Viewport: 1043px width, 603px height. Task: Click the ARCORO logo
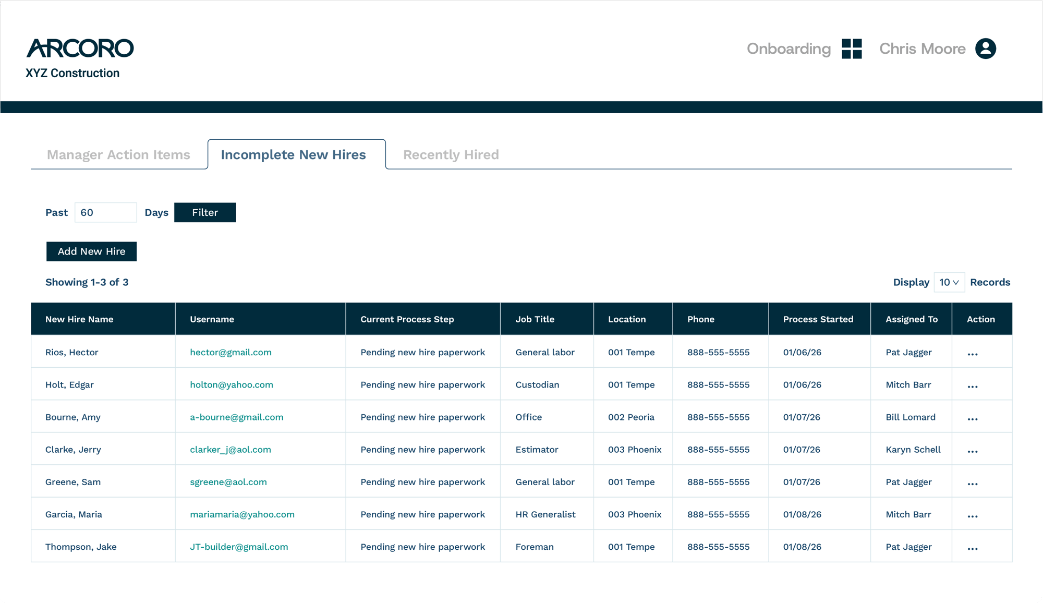click(80, 48)
